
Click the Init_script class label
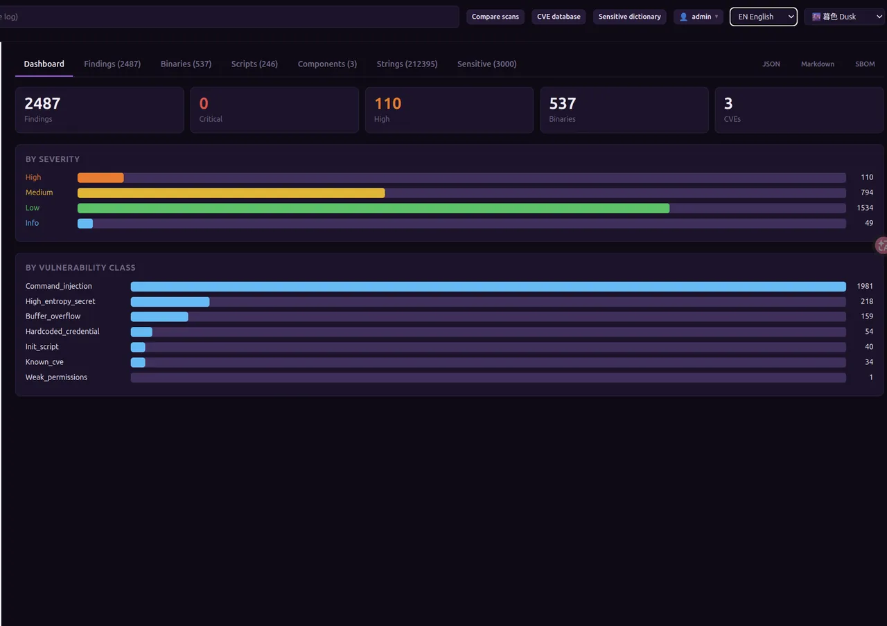tap(42, 347)
